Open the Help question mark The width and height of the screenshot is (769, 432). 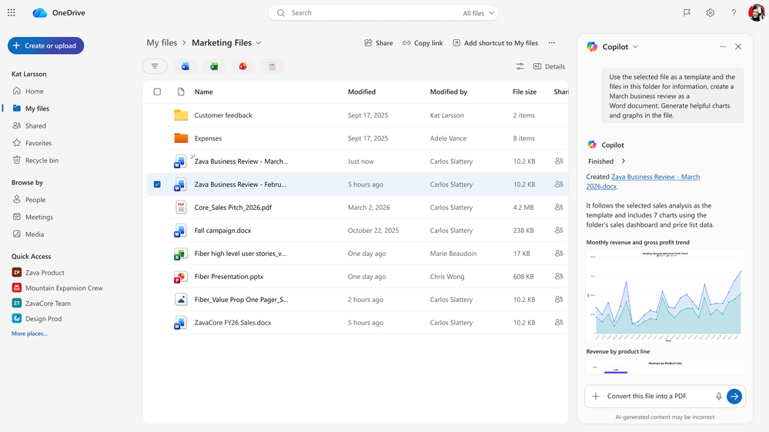click(x=734, y=13)
